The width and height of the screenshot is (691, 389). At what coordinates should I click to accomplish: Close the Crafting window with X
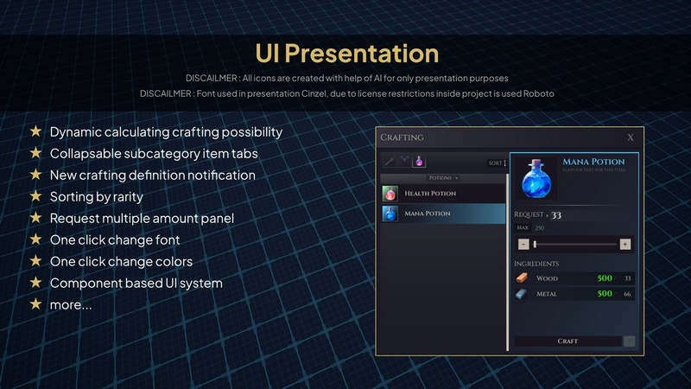(631, 137)
